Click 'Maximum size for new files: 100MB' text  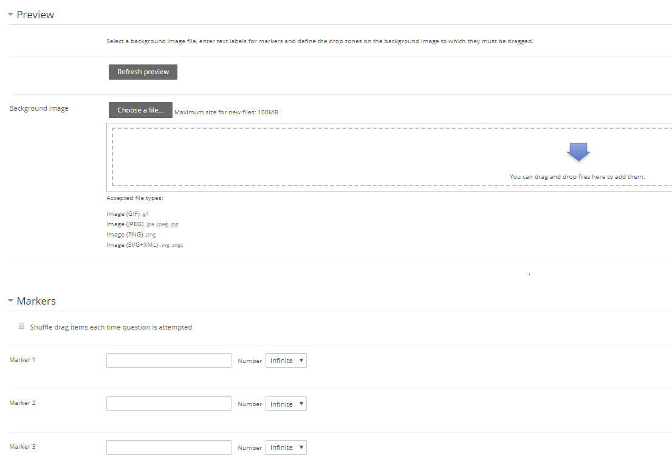pyautogui.click(x=226, y=112)
